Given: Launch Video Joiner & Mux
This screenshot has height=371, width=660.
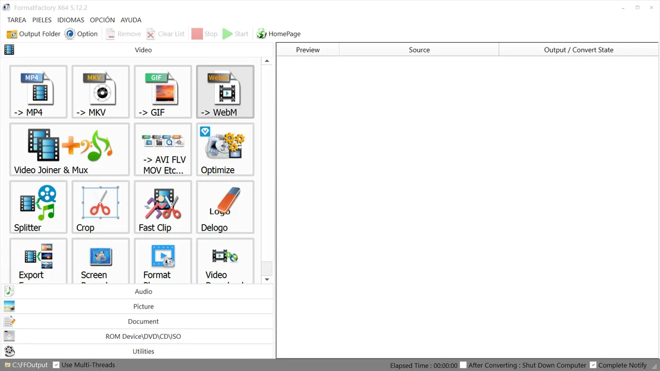Looking at the screenshot, I should tap(69, 149).
